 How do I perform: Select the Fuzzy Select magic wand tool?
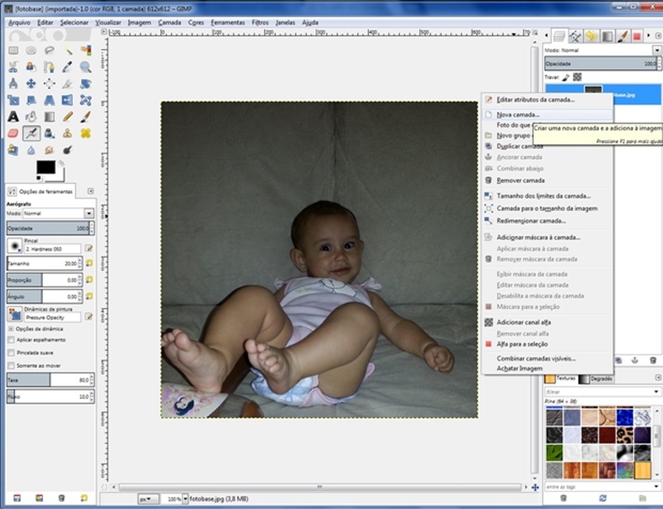(67, 51)
